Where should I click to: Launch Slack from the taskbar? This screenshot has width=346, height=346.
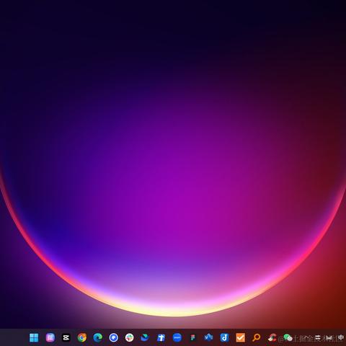coord(130,337)
